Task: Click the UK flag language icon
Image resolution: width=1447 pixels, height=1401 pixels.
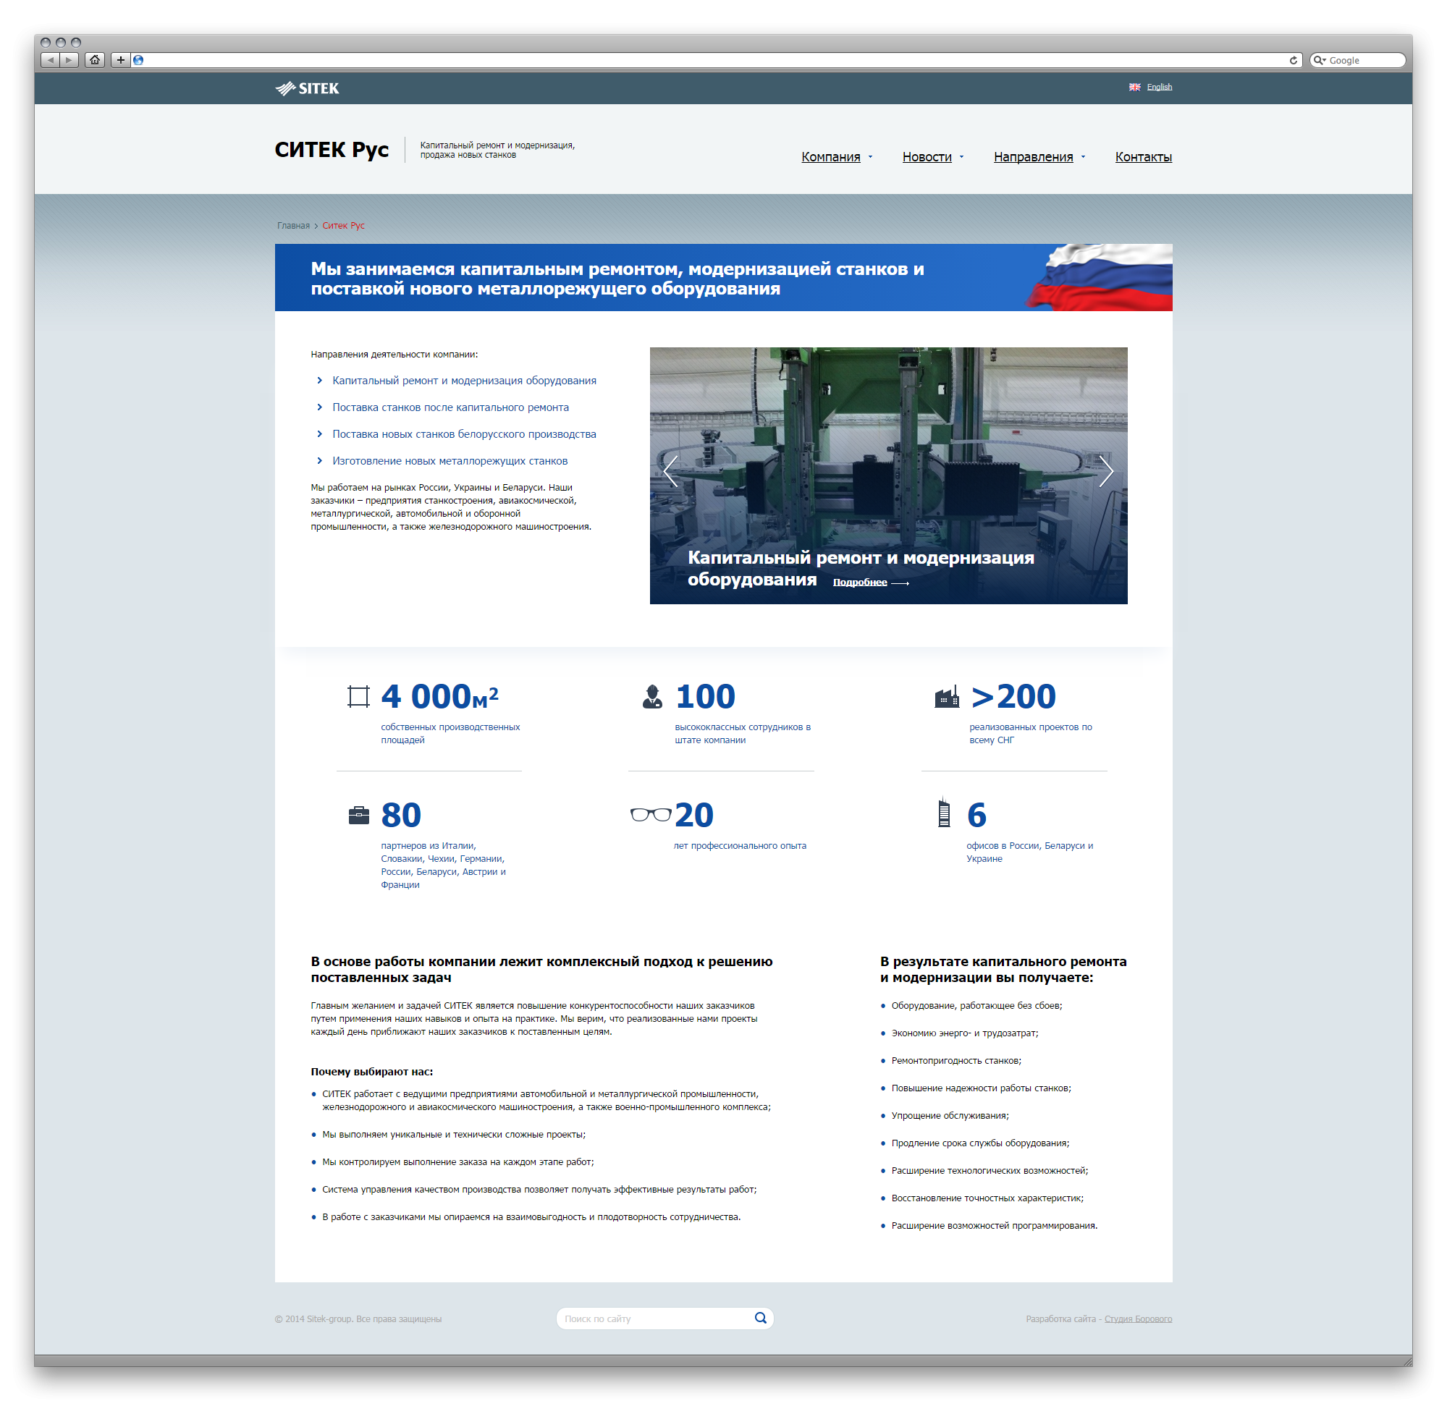Action: pos(1135,87)
